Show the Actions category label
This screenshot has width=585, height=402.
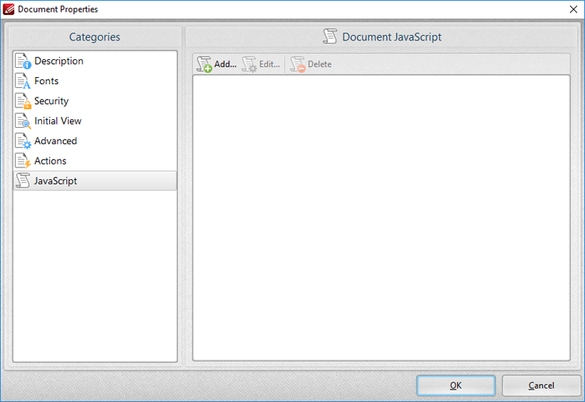(x=51, y=161)
